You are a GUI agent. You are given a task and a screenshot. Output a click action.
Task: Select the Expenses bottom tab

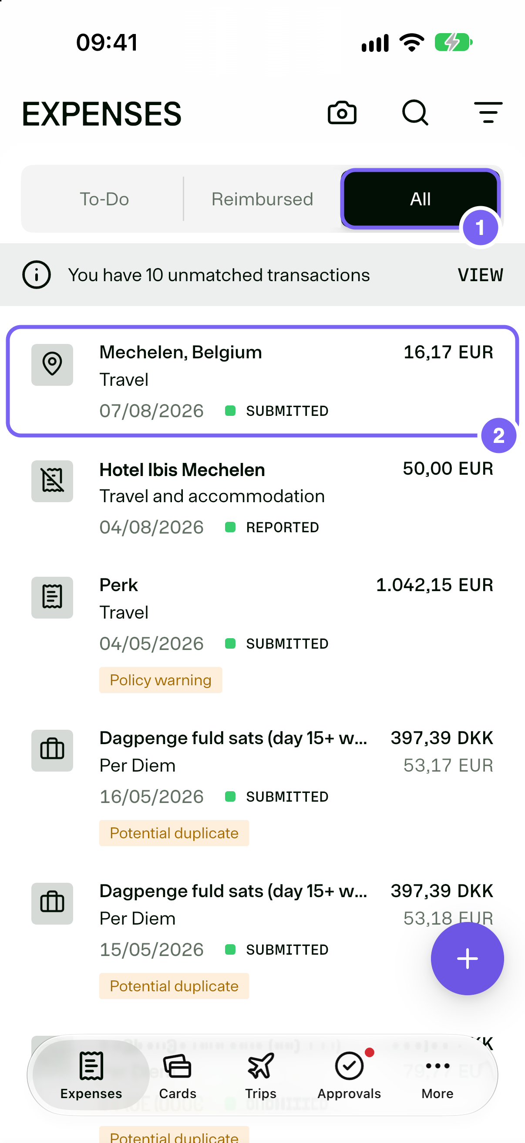point(91,1075)
